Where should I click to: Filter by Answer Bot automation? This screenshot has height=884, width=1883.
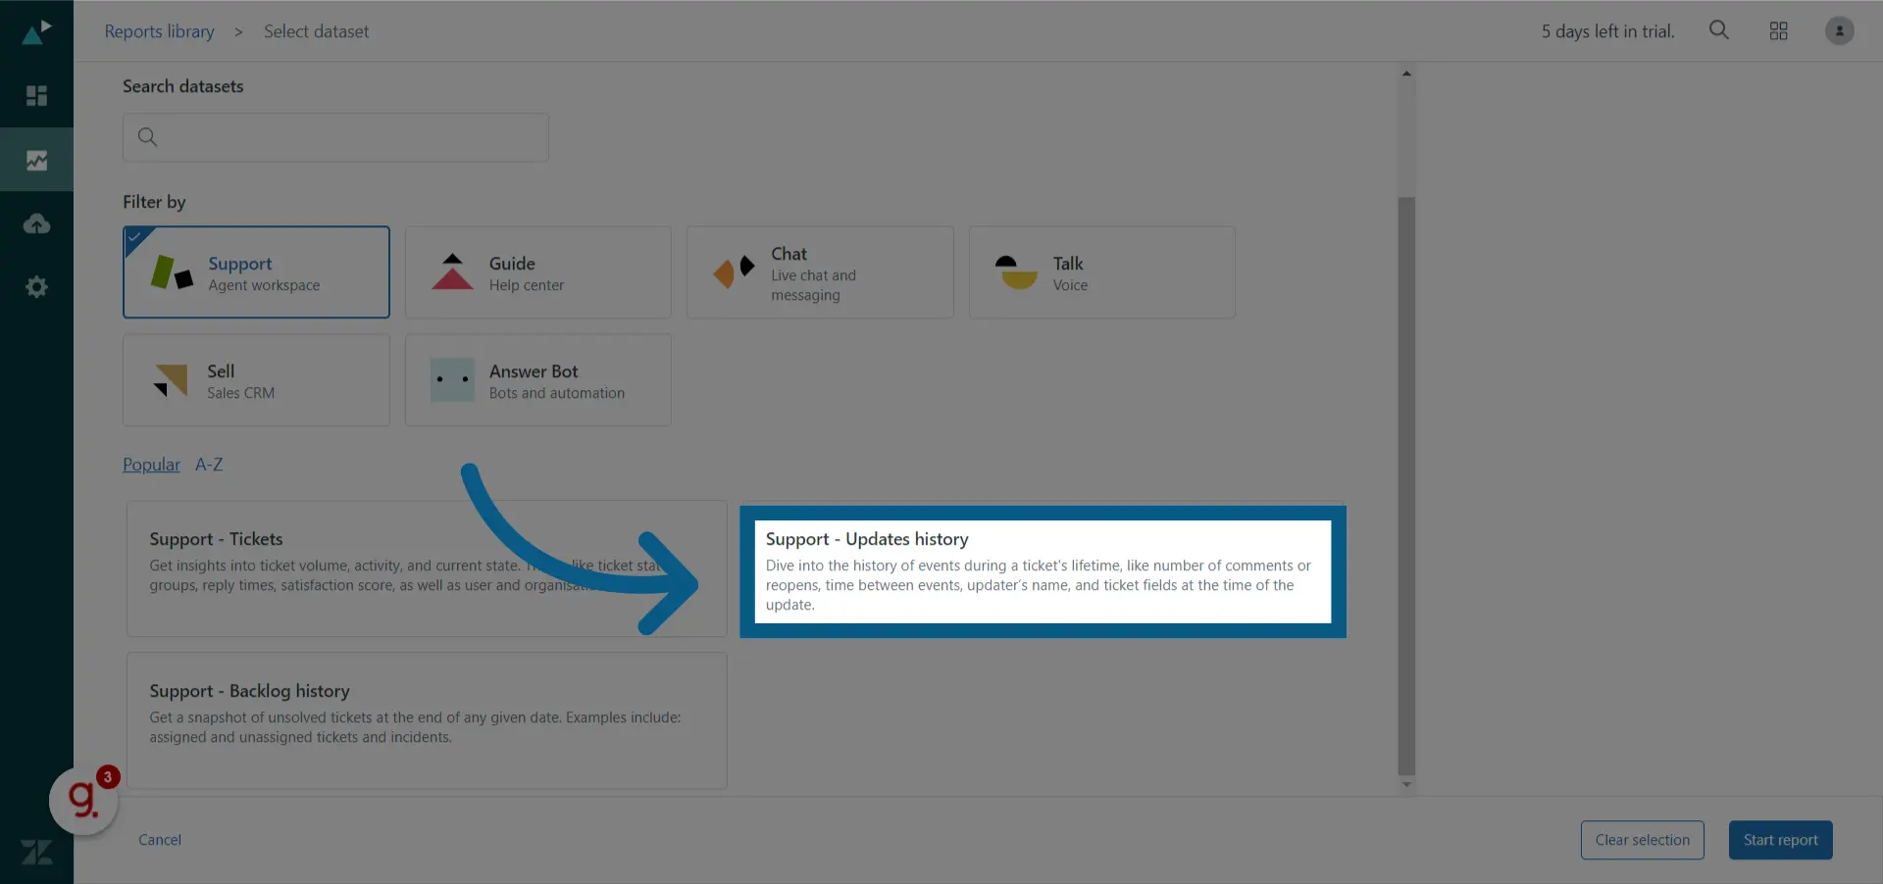[x=538, y=380]
